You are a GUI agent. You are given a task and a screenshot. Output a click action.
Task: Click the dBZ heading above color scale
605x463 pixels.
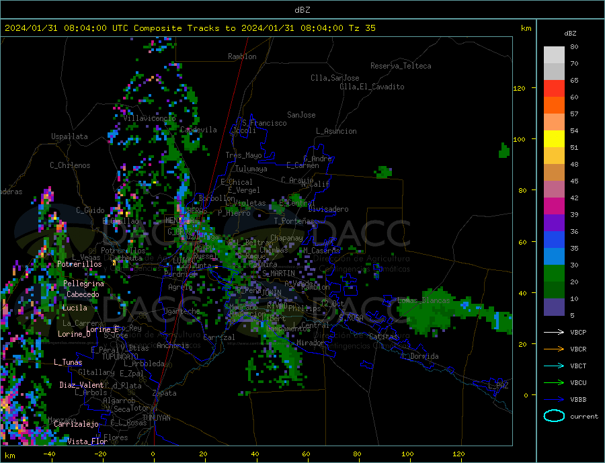tap(570, 34)
